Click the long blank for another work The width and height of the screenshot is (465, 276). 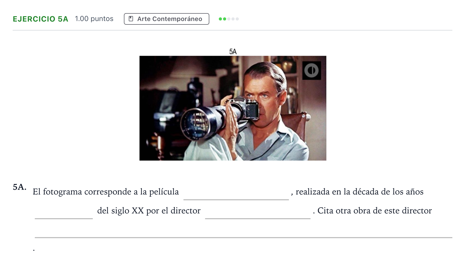(x=244, y=230)
